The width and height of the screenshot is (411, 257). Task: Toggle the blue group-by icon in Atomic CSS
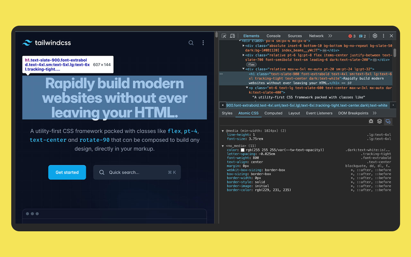(x=388, y=121)
